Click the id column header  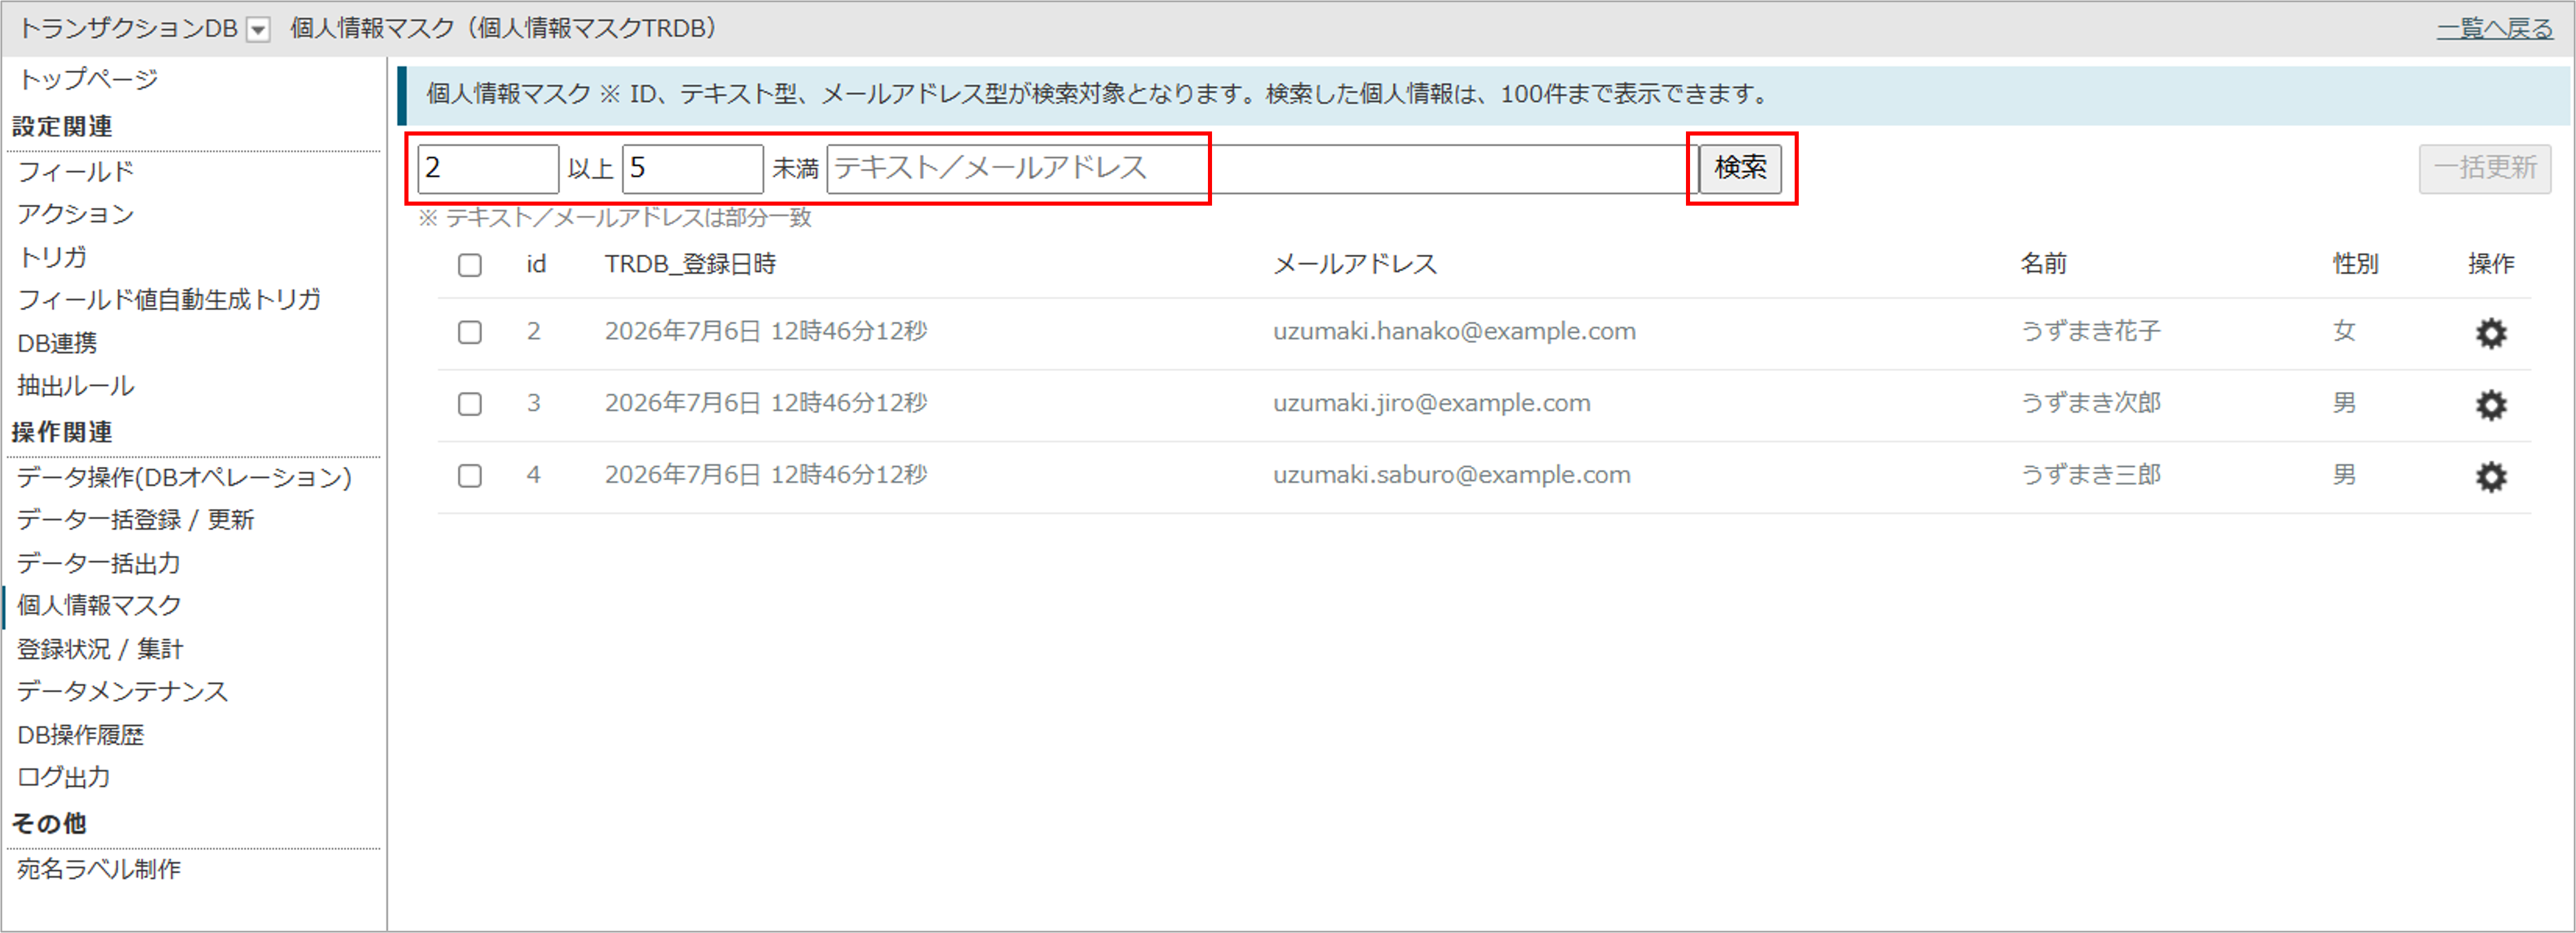[x=536, y=264]
